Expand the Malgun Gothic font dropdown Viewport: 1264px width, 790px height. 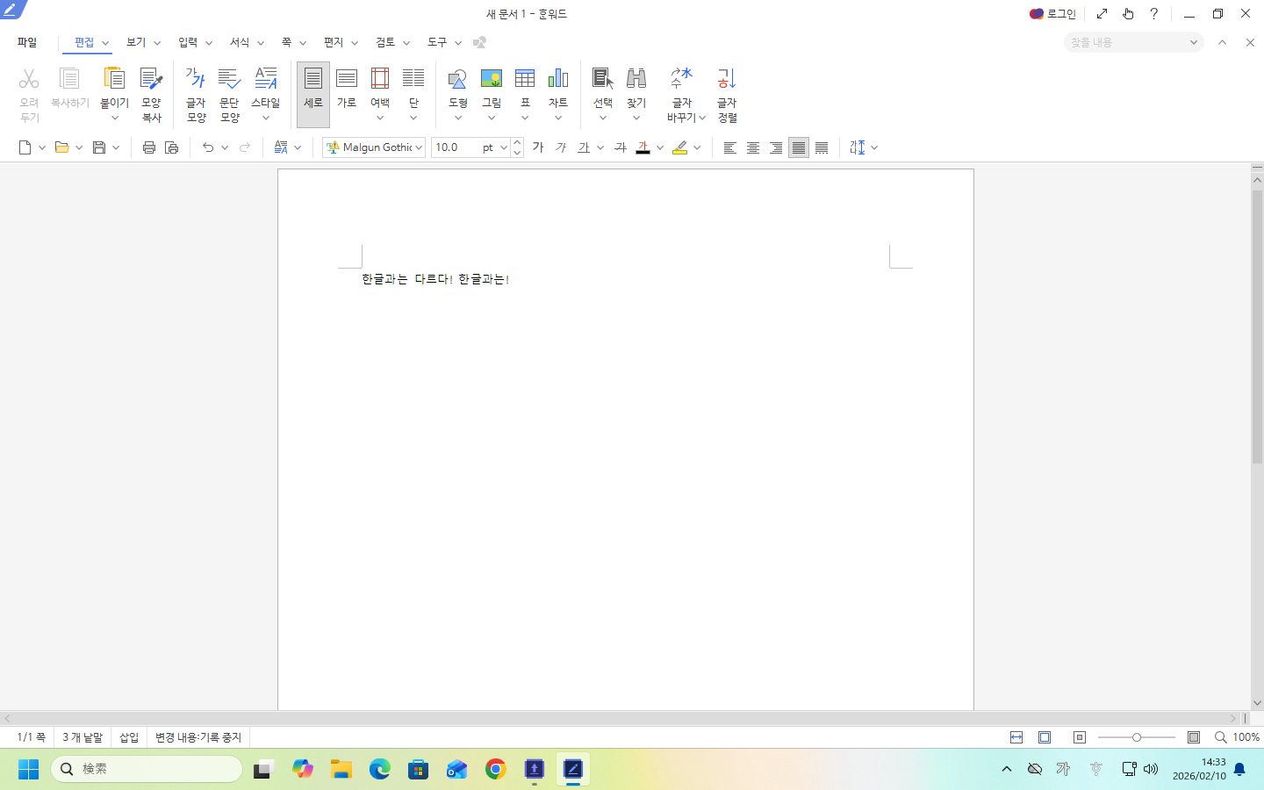[x=419, y=147]
